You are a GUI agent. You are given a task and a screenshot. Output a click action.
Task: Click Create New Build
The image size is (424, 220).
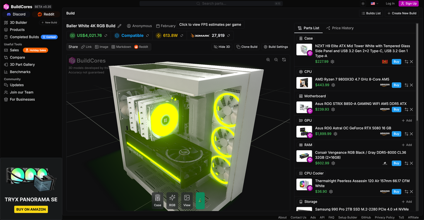click(x=402, y=13)
